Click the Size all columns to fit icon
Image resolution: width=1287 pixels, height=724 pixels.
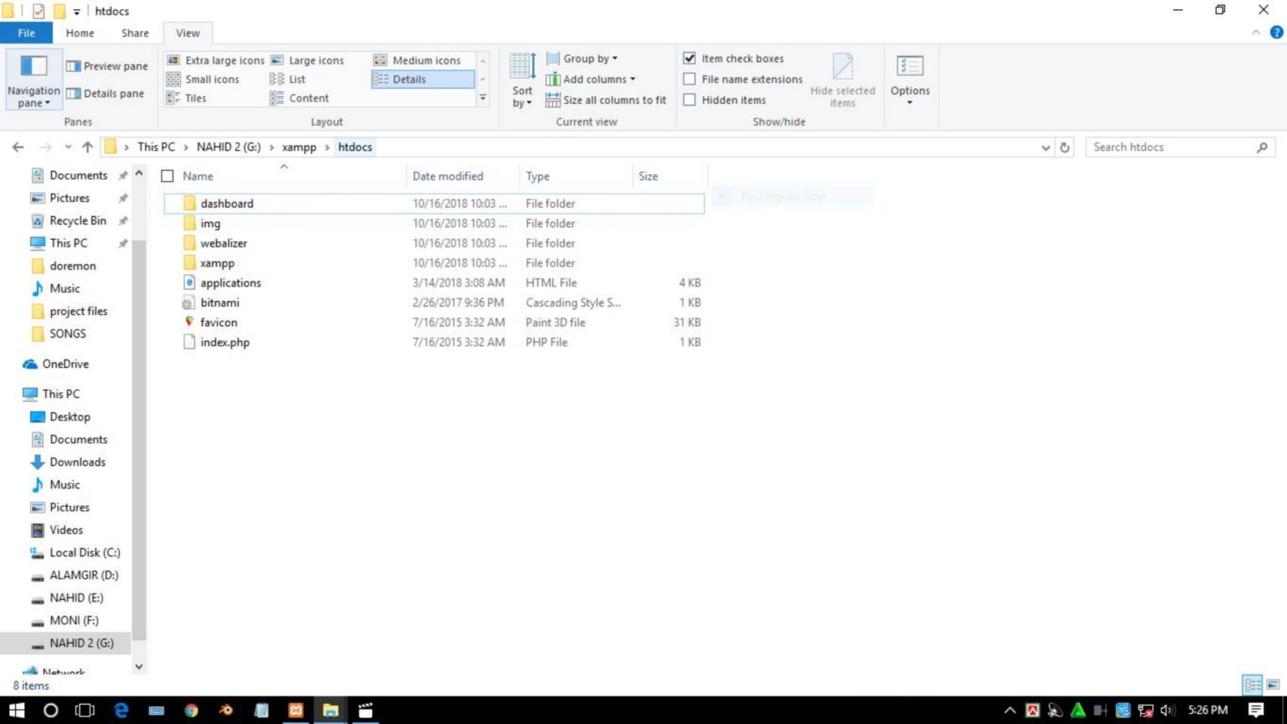553,100
